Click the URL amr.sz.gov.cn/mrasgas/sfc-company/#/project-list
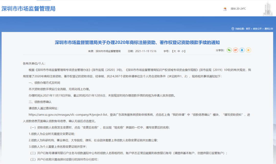Screen dimensions: 276x164 [68, 115]
